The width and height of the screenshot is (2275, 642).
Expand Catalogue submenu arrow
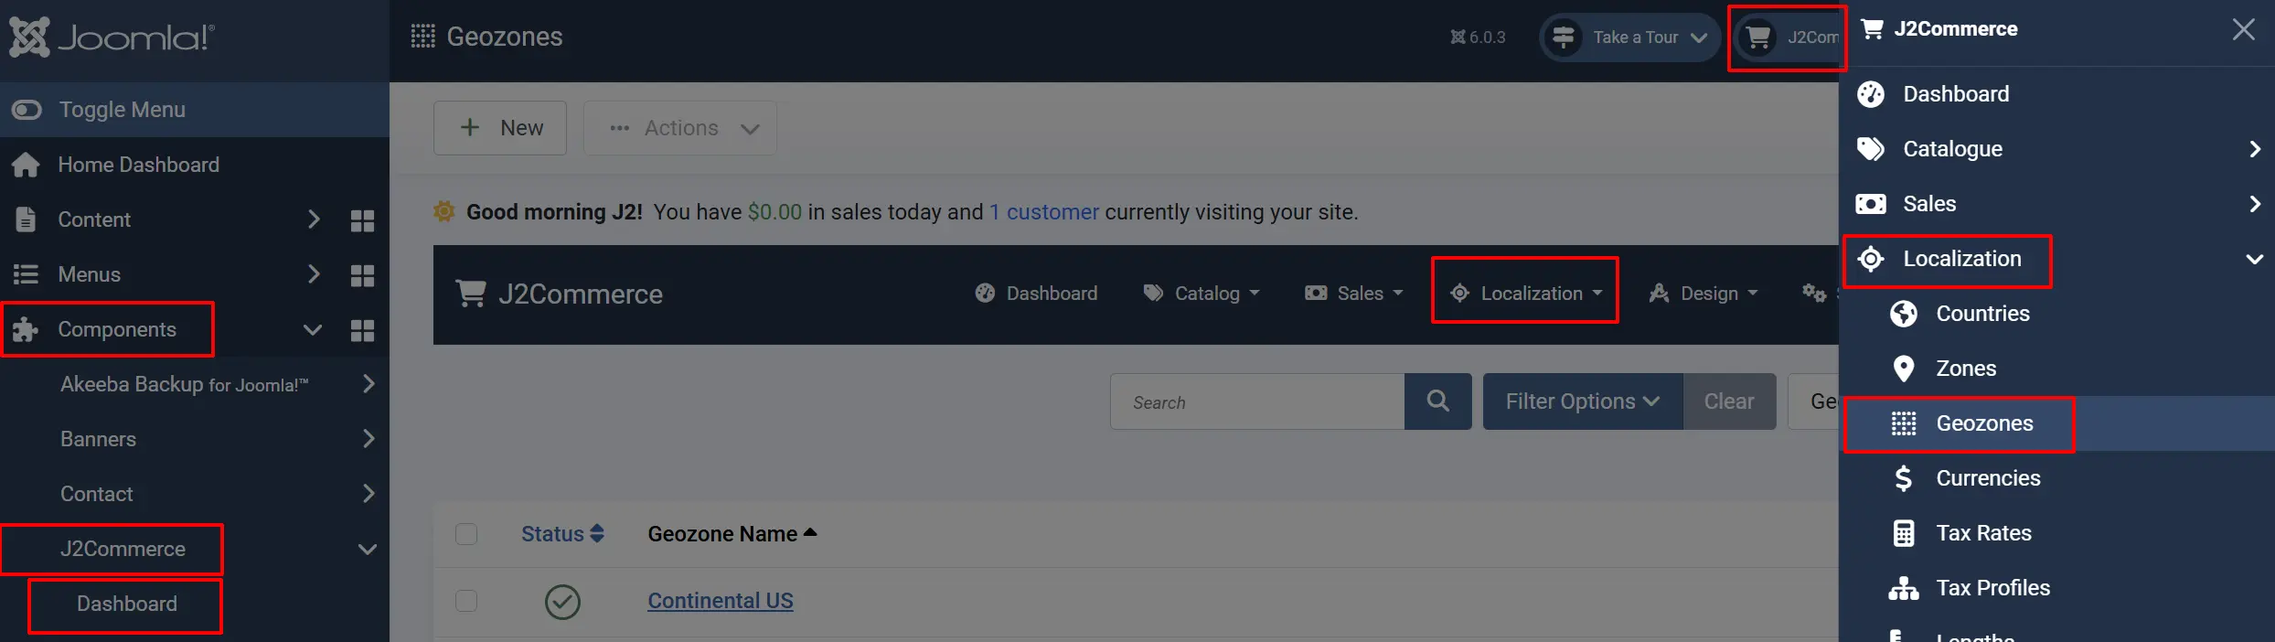2254,149
